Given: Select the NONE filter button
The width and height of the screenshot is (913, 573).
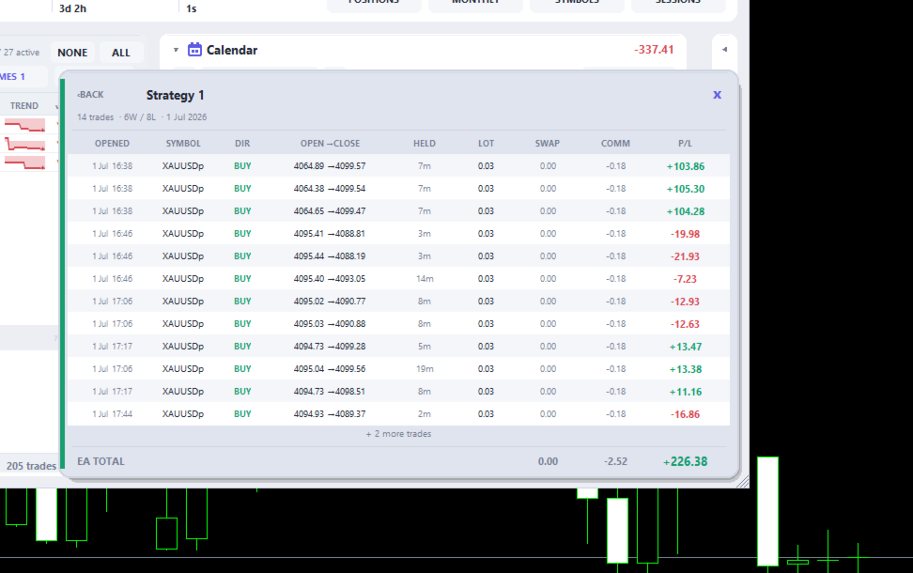Looking at the screenshot, I should (72, 53).
